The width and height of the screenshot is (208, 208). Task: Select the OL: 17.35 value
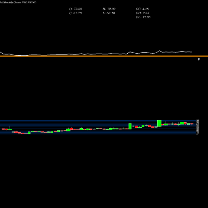coord(143,17)
